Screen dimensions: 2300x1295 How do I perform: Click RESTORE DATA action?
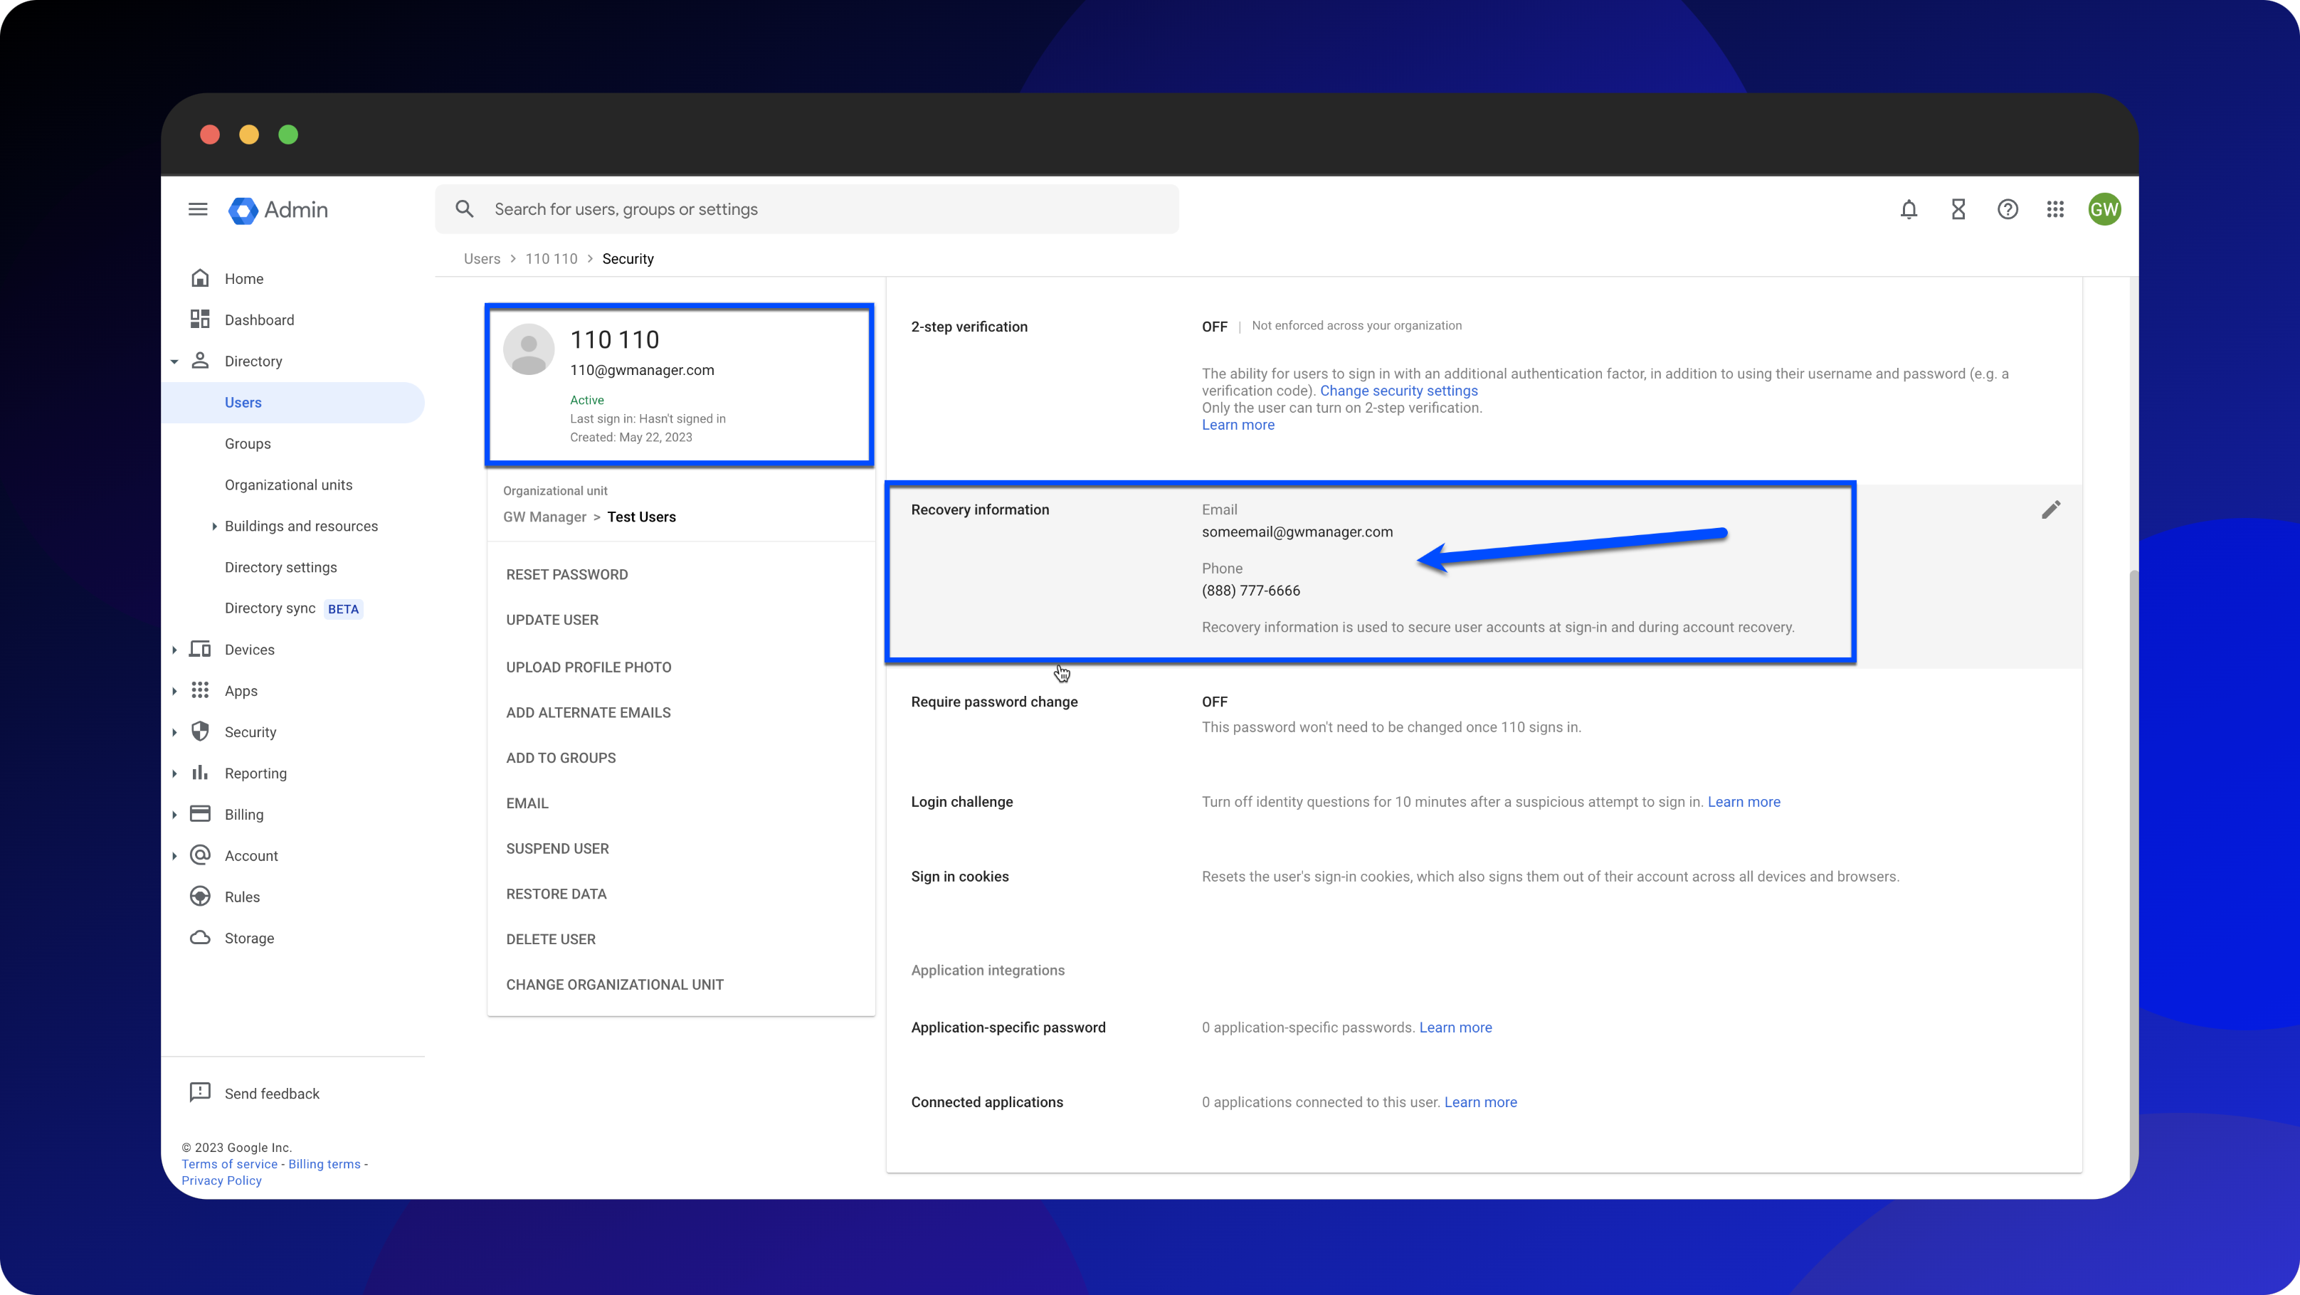point(555,894)
